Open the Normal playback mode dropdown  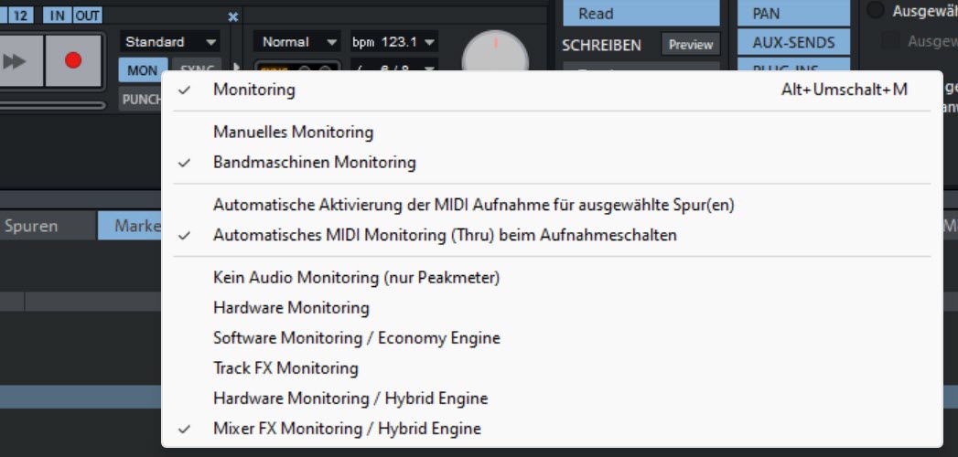coord(297,42)
